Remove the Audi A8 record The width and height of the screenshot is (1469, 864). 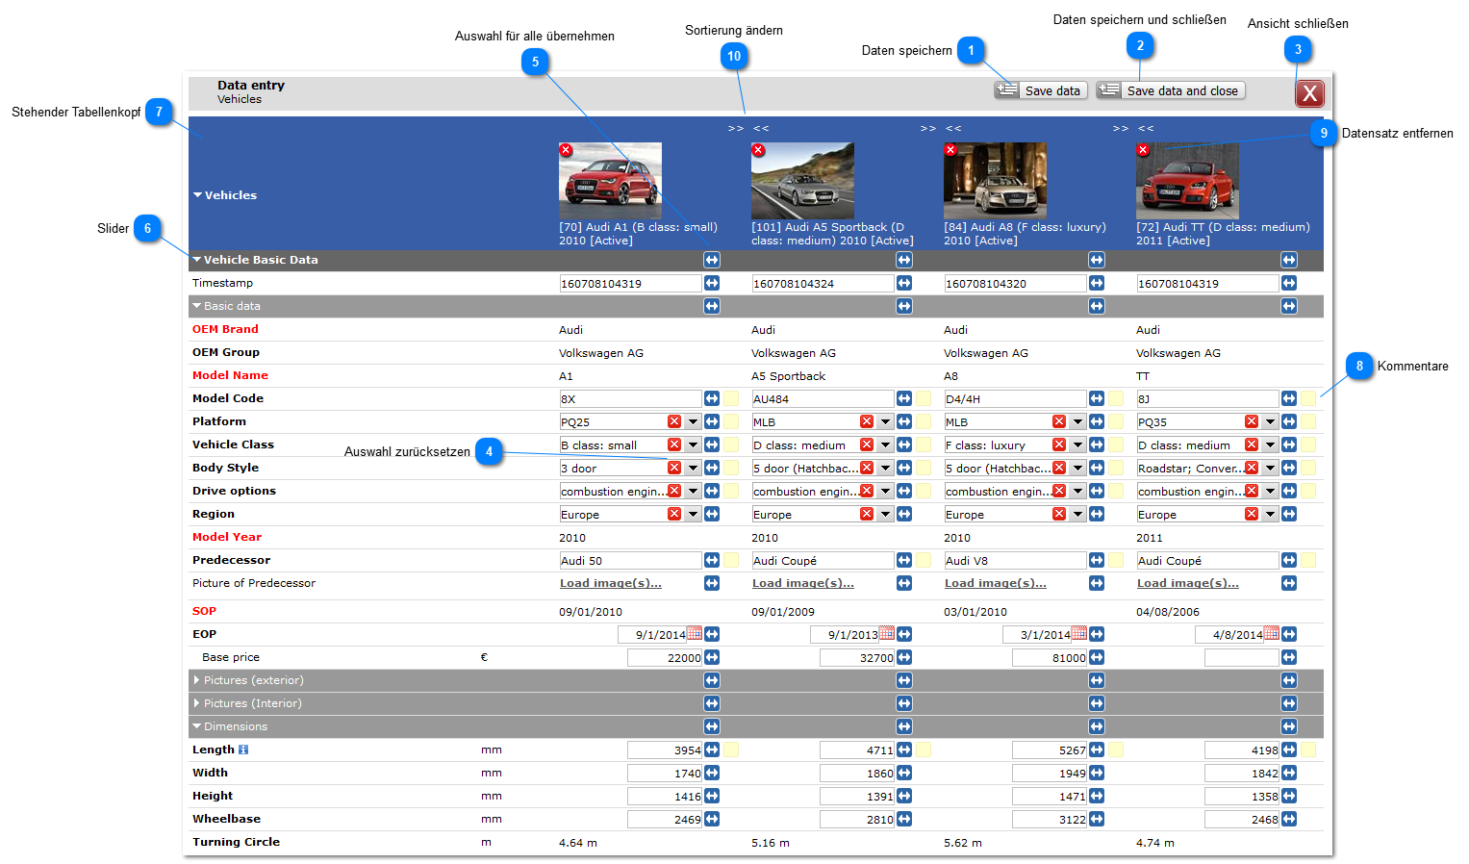tap(950, 150)
